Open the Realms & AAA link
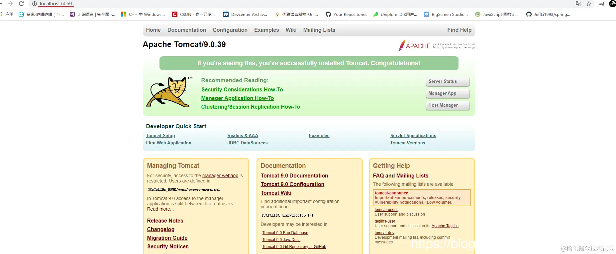This screenshot has width=616, height=254. pos(243,135)
